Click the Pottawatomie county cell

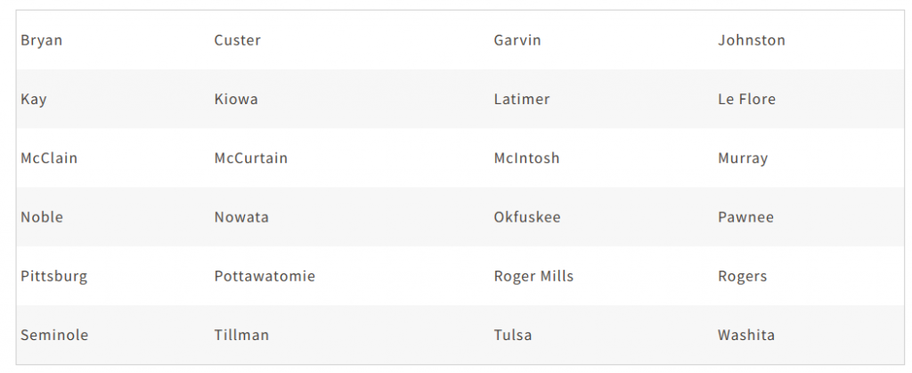pyautogui.click(x=265, y=276)
